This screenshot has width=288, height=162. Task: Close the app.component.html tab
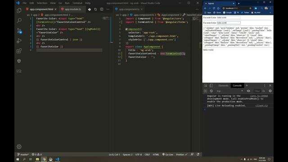pos(55,9)
